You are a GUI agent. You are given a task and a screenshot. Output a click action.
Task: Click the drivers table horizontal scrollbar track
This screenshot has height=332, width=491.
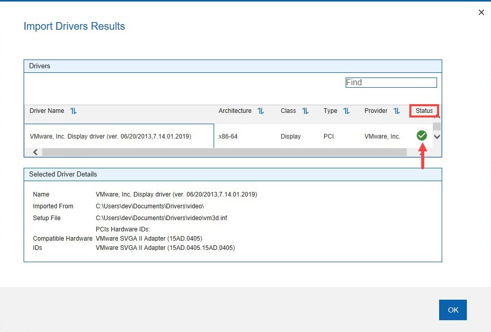pyautogui.click(x=224, y=152)
